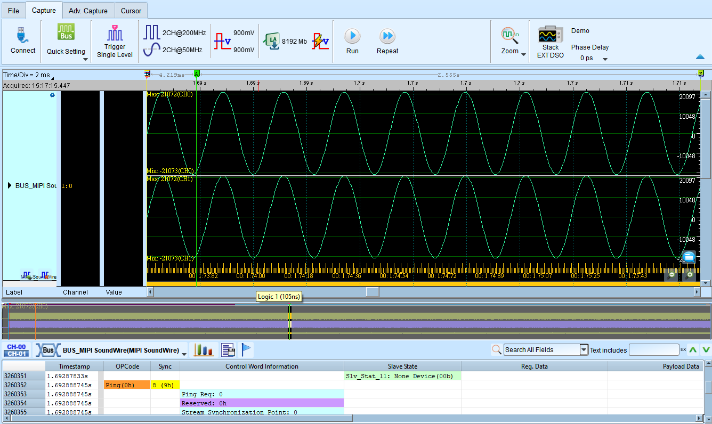Click the blue flag marker icon

tap(246, 350)
